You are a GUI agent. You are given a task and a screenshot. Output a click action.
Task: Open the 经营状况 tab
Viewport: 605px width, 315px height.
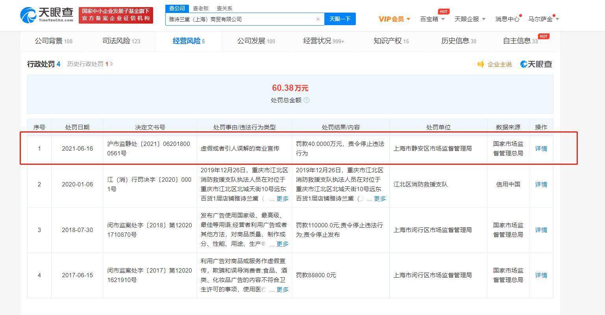324,41
